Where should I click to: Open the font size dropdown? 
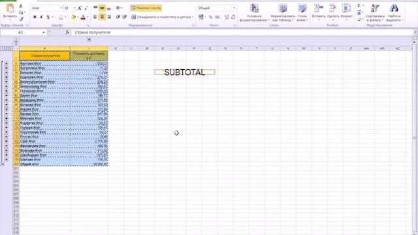[x=74, y=8]
